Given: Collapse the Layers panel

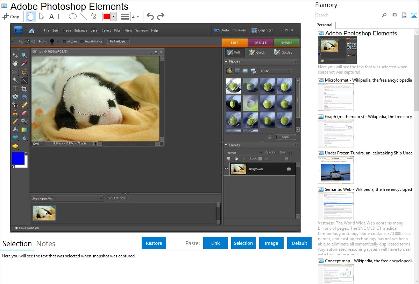Looking at the screenshot, I should pos(226,145).
